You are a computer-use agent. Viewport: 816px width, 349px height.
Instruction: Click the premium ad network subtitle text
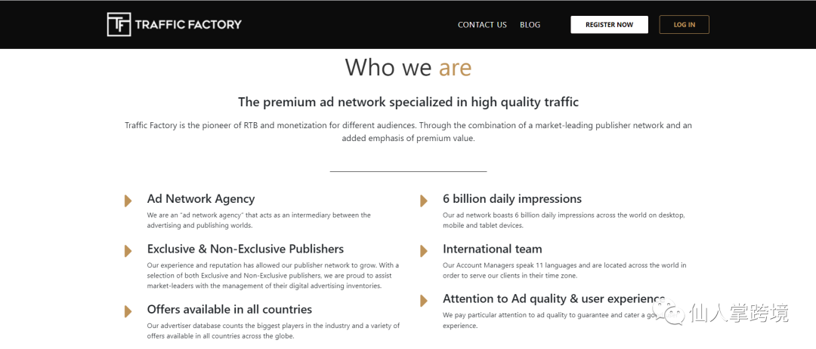[408, 102]
